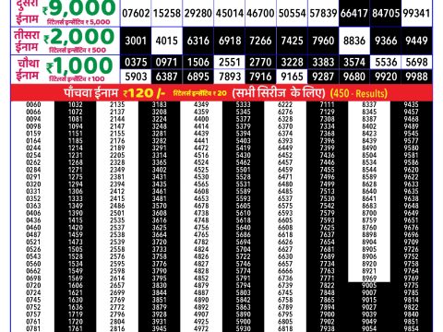Image resolution: width=443 pixels, height=332 pixels.
Task: Pick the number 46700
Action: (260, 14)
